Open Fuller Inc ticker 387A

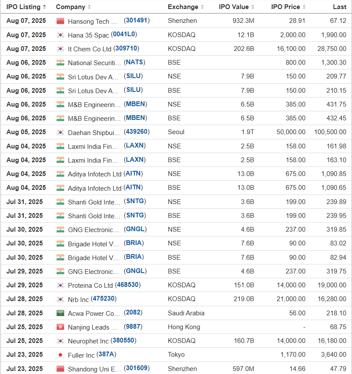[x=107, y=354]
